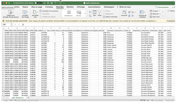Select the Données boursières data type
This screenshot has height=103, width=176.
point(69,13)
